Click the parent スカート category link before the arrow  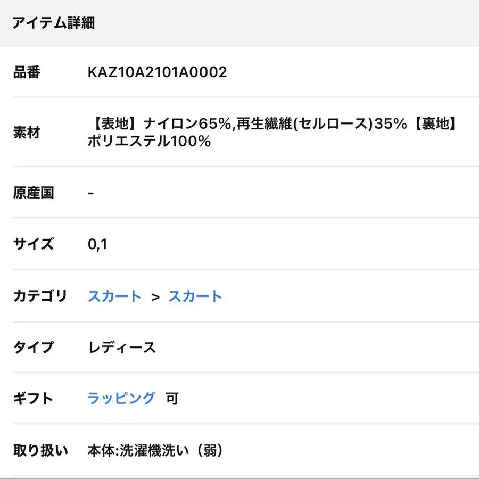114,296
